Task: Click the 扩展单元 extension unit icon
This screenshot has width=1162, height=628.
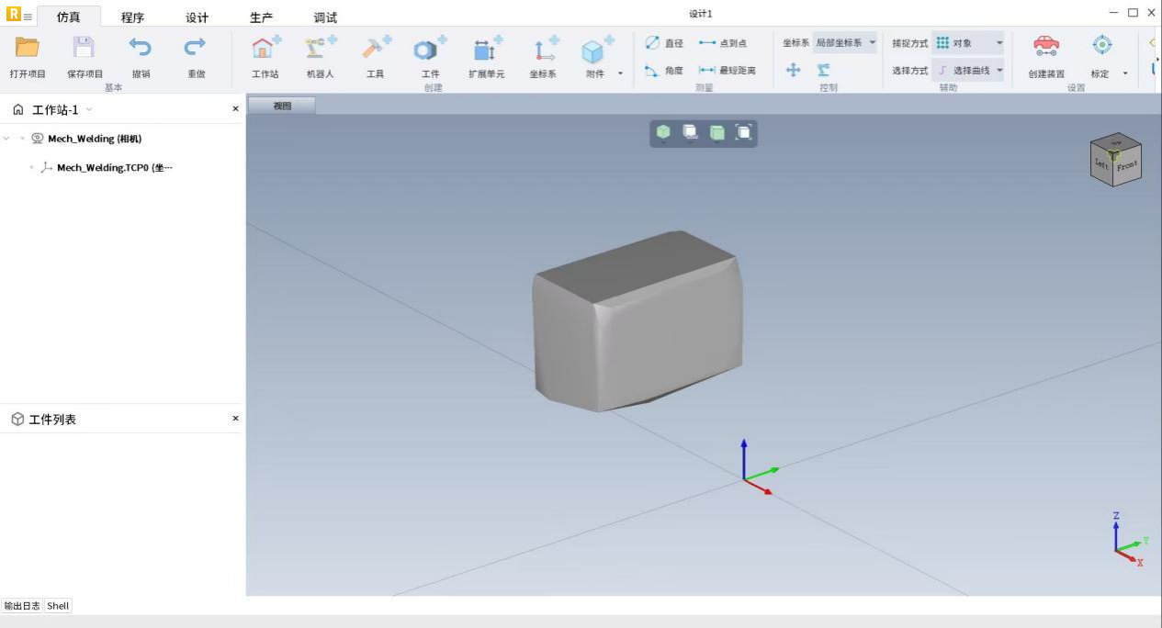Action: (x=486, y=49)
